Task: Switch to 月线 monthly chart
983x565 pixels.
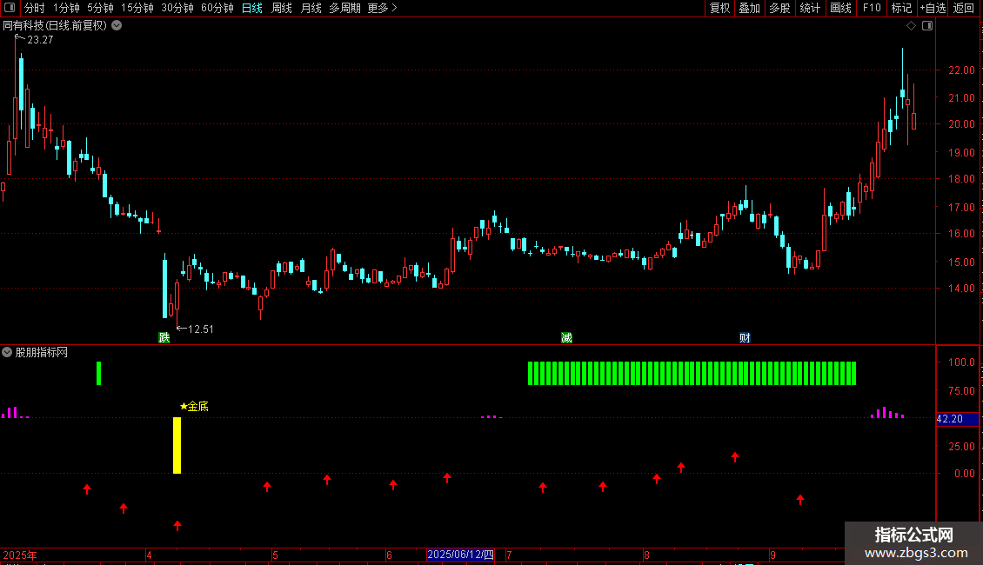Action: point(311,8)
